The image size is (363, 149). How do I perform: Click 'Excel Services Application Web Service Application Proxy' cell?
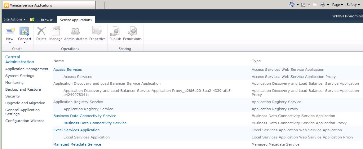click(302, 137)
